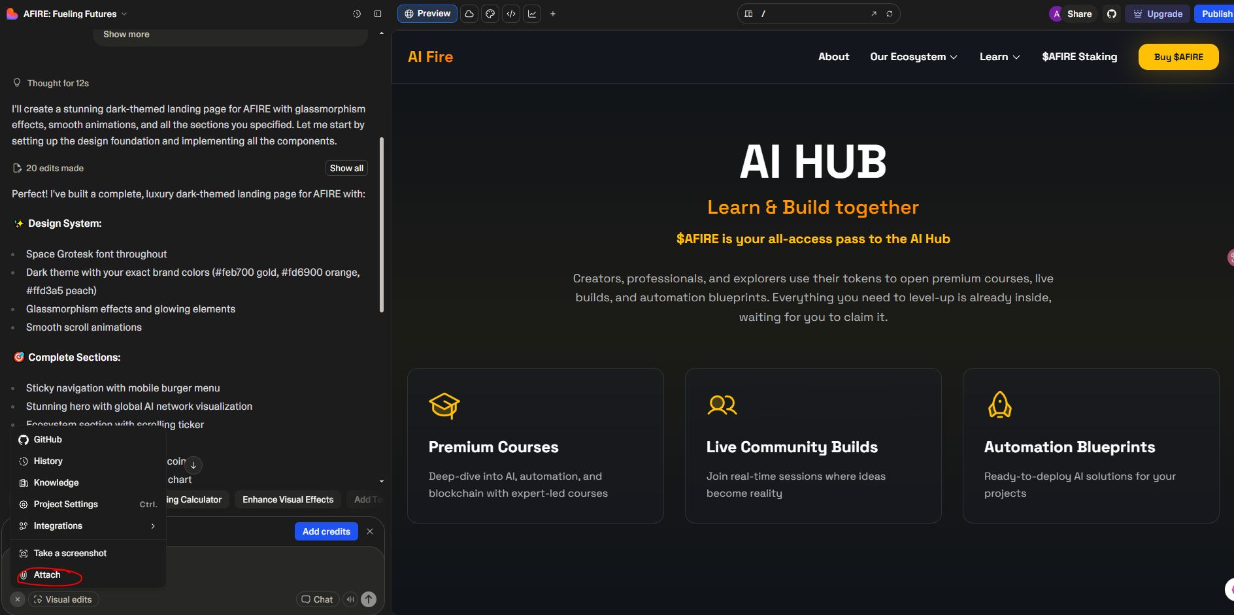The height and width of the screenshot is (615, 1234).
Task: Open the AFIRE: Fueling Futures project dropdown
Action: [75, 14]
